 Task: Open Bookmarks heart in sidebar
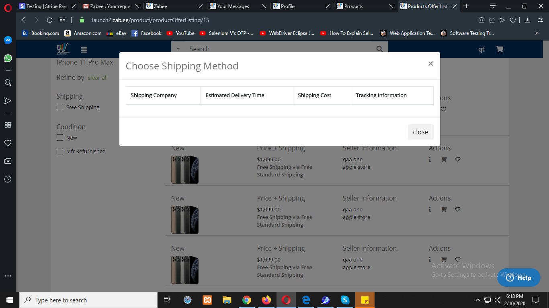pos(8,143)
